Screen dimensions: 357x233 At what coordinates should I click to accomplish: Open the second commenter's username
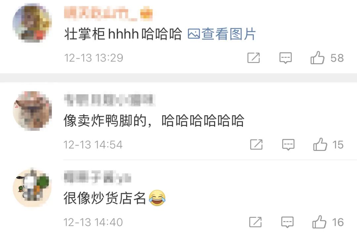(109, 100)
